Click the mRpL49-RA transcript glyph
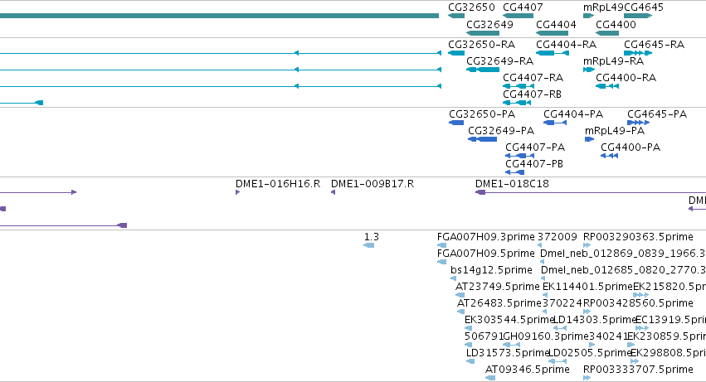Viewport: 706px width, 382px height. 589,70
